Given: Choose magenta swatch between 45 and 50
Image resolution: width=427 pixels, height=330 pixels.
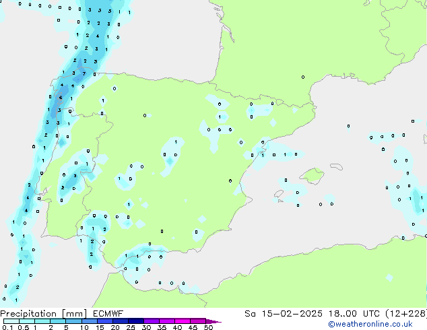Looking at the screenshot, I should (x=199, y=321).
